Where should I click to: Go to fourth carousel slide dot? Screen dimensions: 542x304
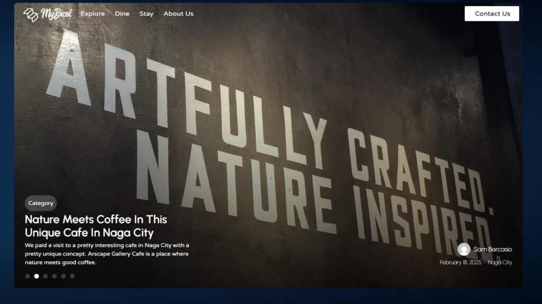tap(55, 276)
